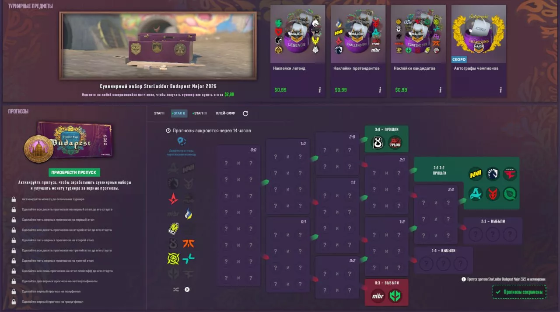Open info icon for Автографы чемпионов

point(500,90)
